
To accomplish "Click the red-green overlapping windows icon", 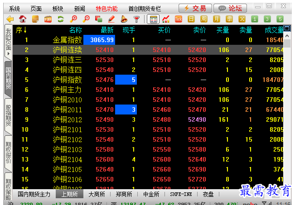I will pyautogui.click(x=99, y=19).
